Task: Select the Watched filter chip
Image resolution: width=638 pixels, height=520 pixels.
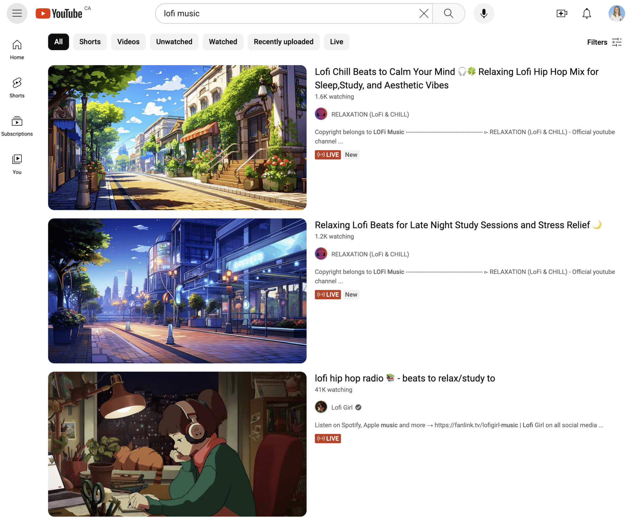Action: [223, 42]
